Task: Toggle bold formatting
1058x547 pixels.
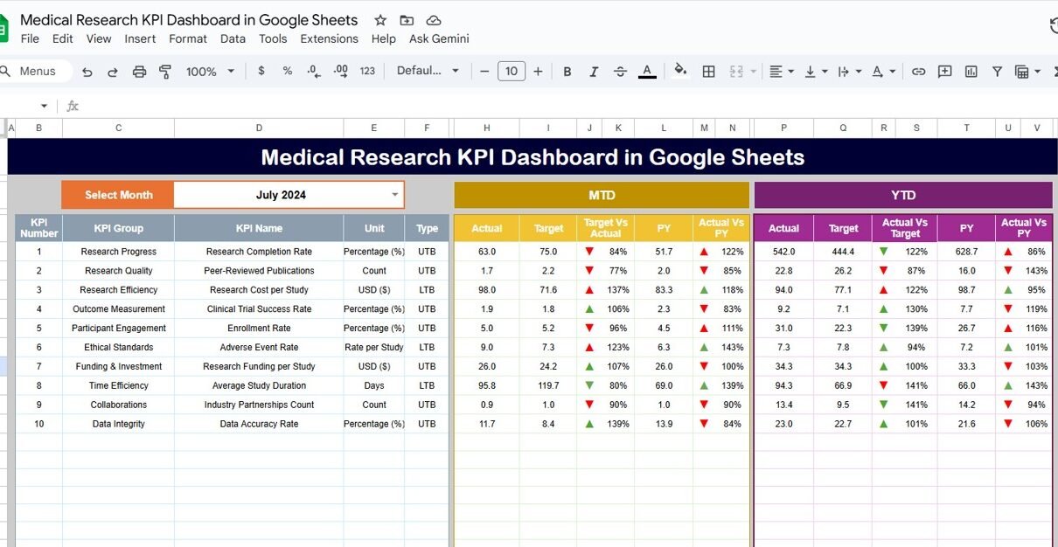Action: click(x=567, y=72)
